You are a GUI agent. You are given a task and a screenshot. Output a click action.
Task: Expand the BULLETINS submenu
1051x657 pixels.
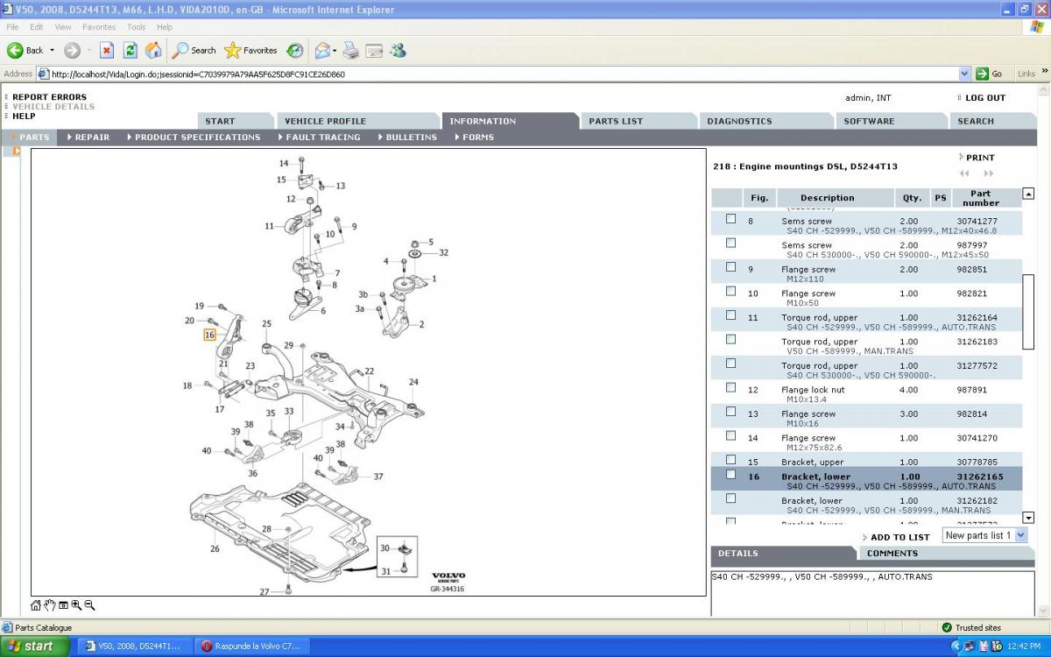click(407, 138)
